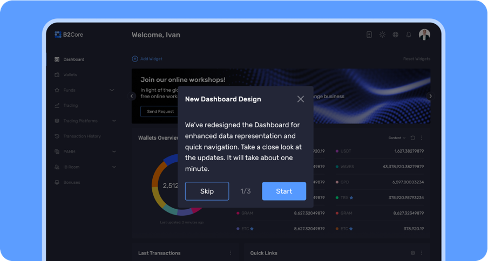Expand the Funds menu chevron
Viewport: 488px width, 261px height.
[x=112, y=90]
